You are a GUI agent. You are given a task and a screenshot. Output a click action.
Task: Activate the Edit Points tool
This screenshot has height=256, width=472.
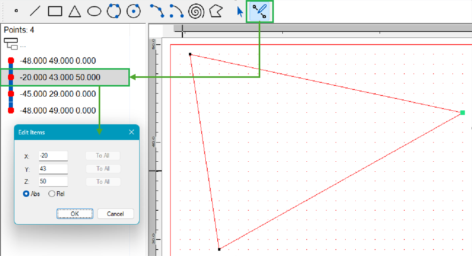click(x=259, y=12)
